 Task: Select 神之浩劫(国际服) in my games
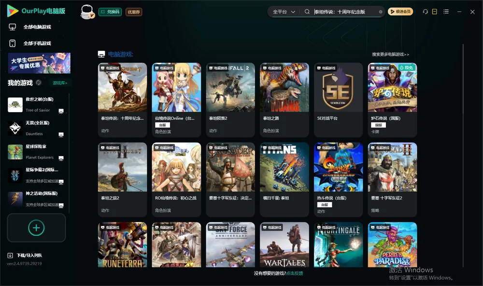tap(36, 199)
